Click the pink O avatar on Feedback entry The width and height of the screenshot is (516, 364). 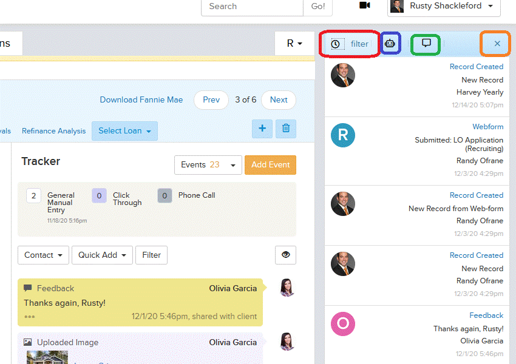343,324
